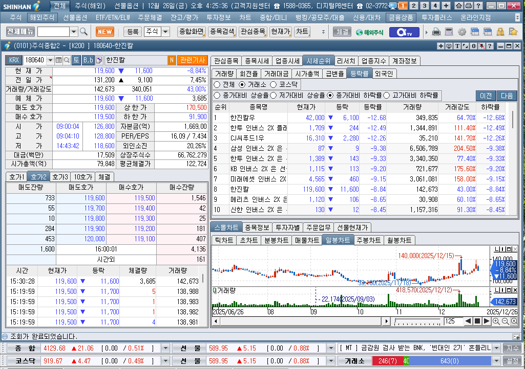Click the home icon in title bar
Image resolution: width=525 pixels, height=369 pixels.
point(459,6)
